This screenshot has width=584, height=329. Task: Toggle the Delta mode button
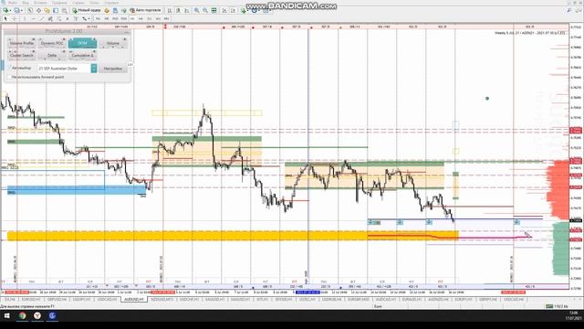52,55
